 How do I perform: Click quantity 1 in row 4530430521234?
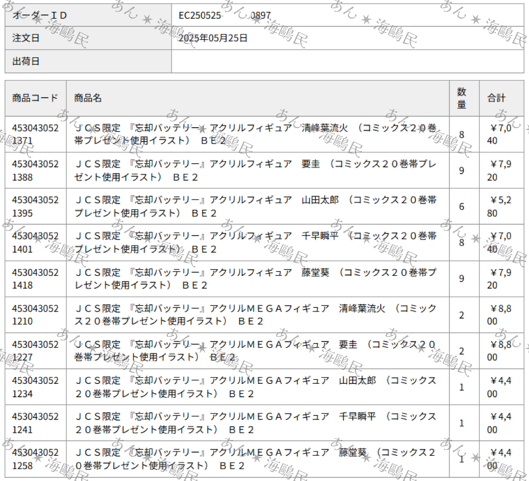[x=461, y=387]
